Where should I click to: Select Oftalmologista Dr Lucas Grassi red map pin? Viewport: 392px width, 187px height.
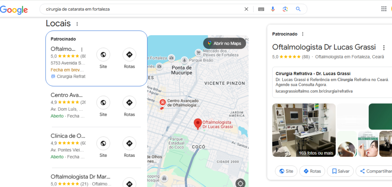(x=198, y=124)
